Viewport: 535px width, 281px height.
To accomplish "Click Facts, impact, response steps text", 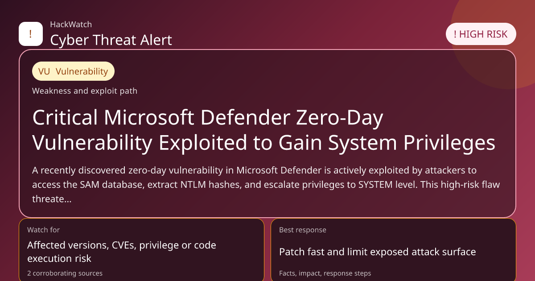I will (325, 273).
